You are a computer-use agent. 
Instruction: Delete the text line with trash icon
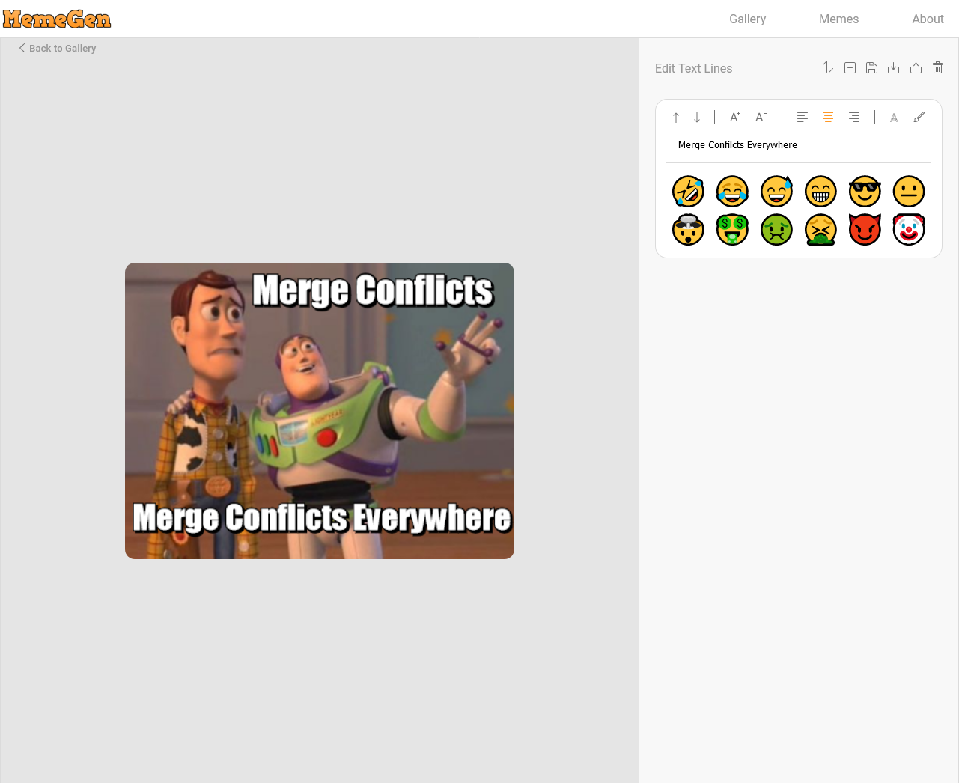(937, 68)
